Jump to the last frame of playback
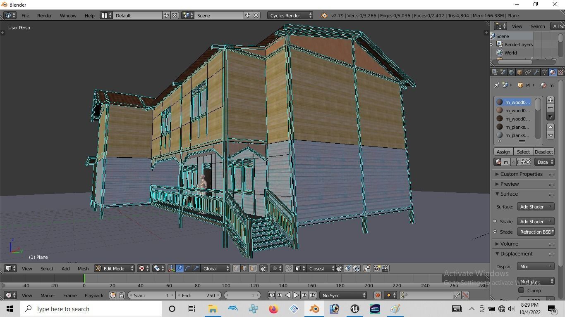 tap(313, 295)
